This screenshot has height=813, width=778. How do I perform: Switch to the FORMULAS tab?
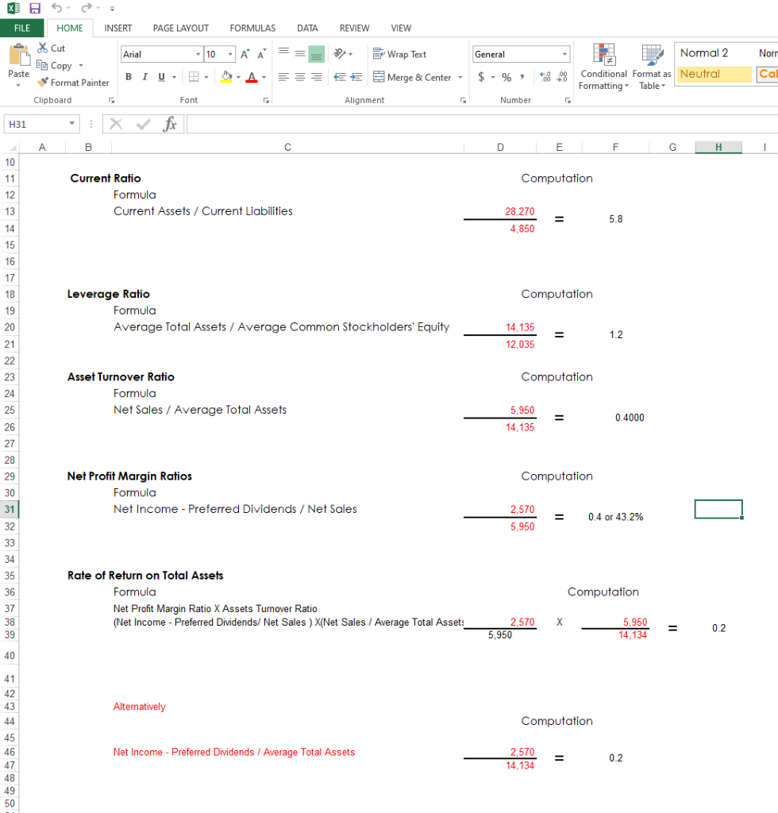[252, 28]
